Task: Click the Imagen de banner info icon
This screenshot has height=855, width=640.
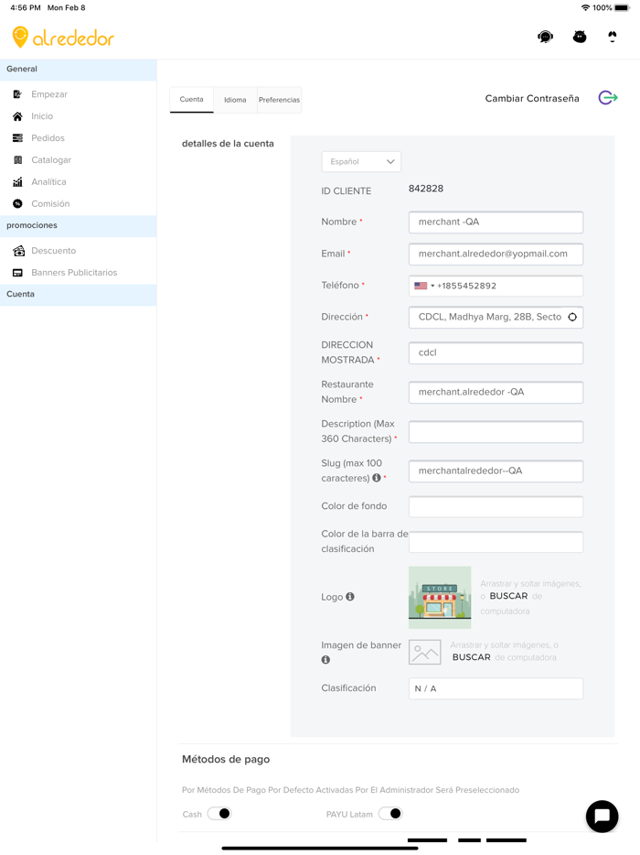Action: point(325,660)
